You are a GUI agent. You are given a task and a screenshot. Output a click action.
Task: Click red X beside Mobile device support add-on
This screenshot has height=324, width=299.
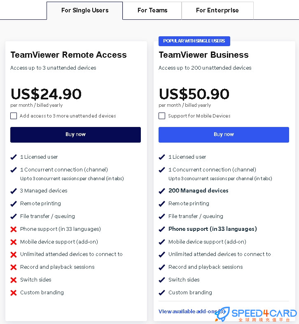coord(14,242)
